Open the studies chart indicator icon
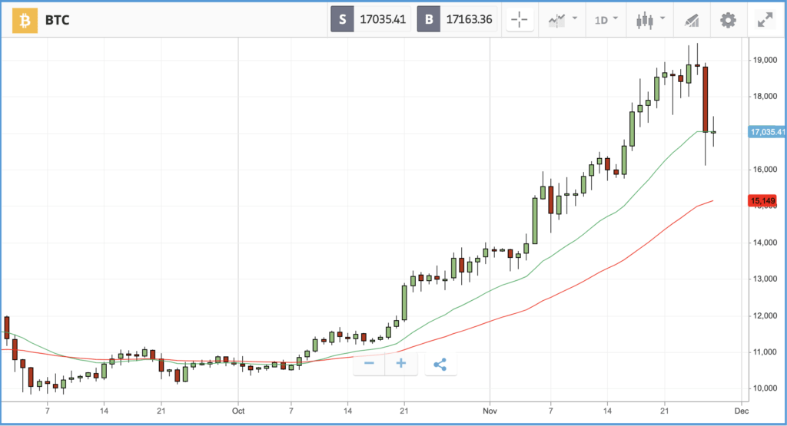Screen dimensions: 787x426 click(556, 20)
